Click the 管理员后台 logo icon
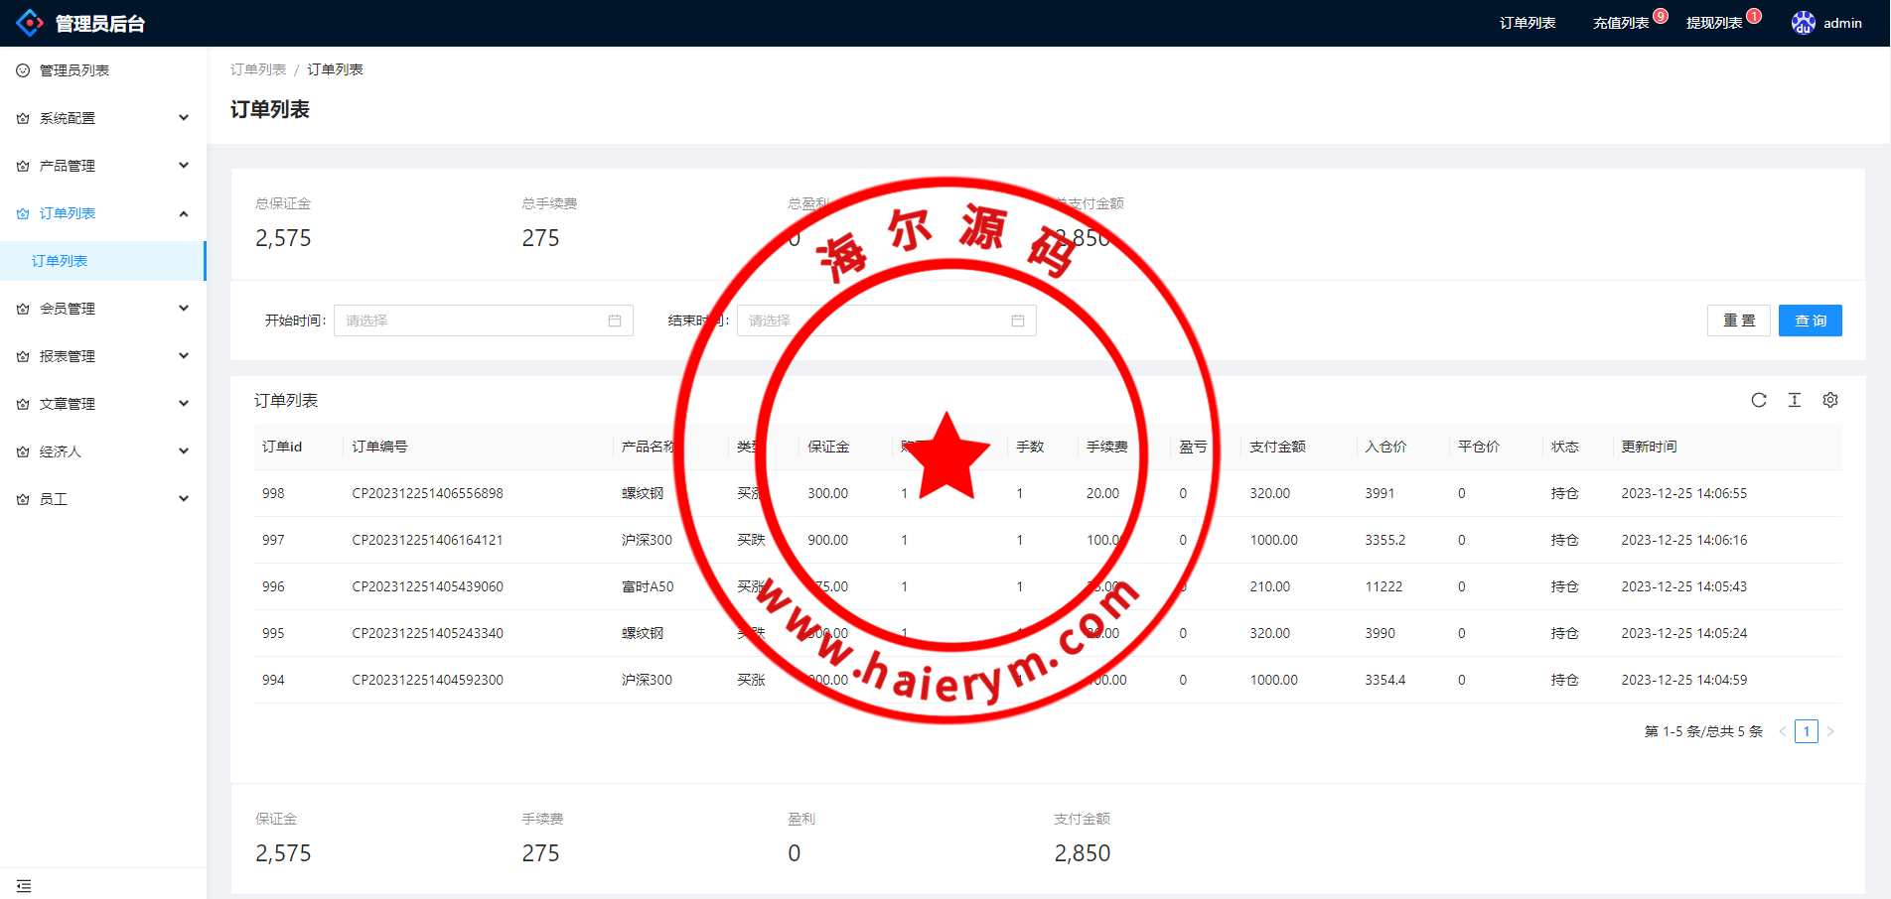This screenshot has height=899, width=1891. 30,23
